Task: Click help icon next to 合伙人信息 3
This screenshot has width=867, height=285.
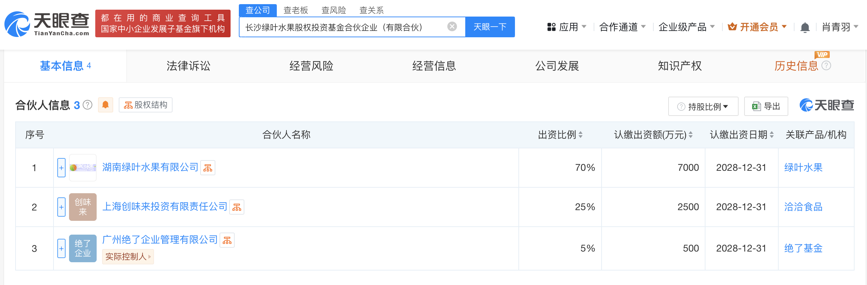Action: pyautogui.click(x=88, y=105)
